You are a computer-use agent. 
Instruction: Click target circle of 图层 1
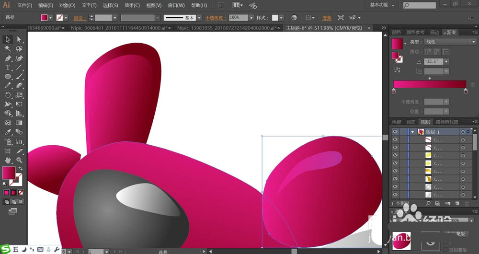(463, 132)
